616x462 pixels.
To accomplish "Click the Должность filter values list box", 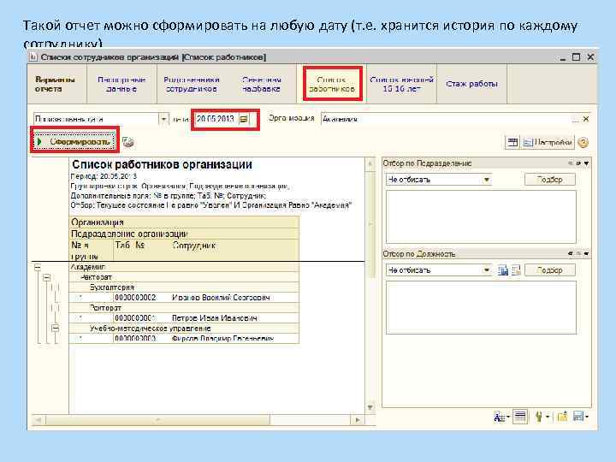I will [481, 308].
